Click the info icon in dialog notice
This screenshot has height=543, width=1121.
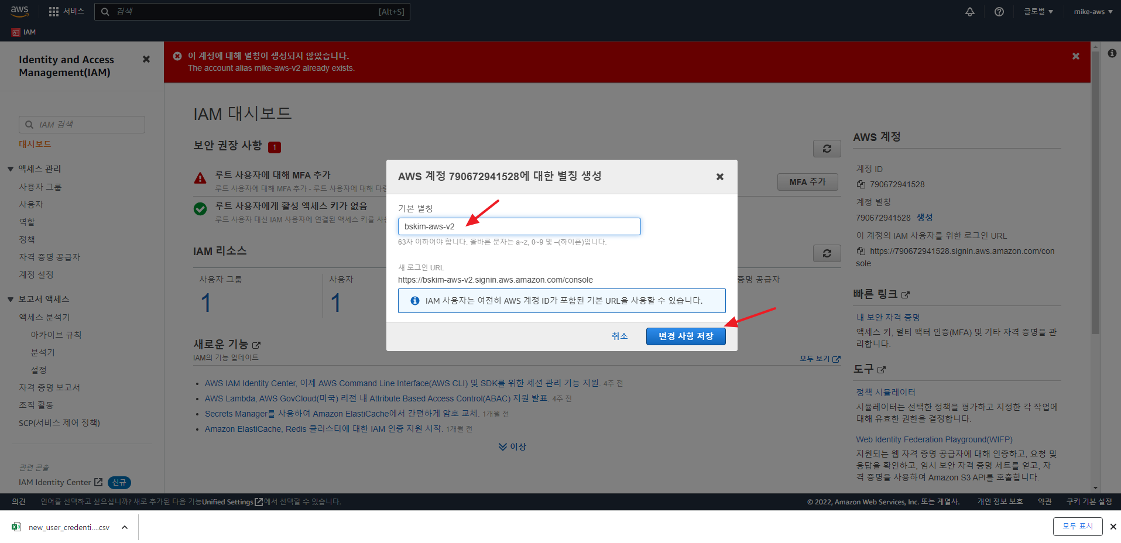click(415, 301)
